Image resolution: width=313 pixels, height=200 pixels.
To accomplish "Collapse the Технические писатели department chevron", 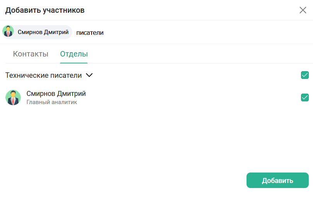I will coord(89,75).
